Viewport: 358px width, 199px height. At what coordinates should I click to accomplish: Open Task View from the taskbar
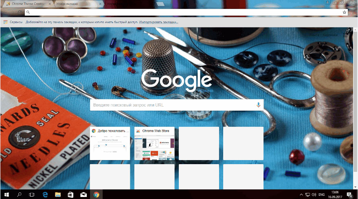[x=32, y=195]
